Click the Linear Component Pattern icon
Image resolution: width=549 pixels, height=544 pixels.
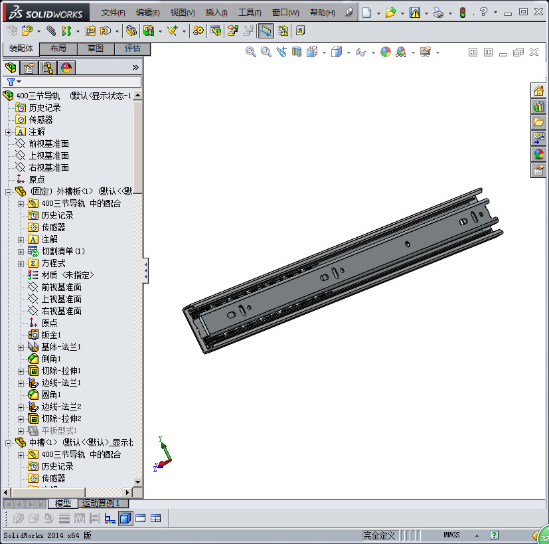pyautogui.click(x=66, y=31)
